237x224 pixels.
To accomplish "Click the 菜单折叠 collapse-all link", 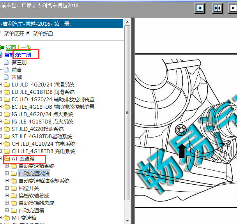I will (x=43, y=34).
